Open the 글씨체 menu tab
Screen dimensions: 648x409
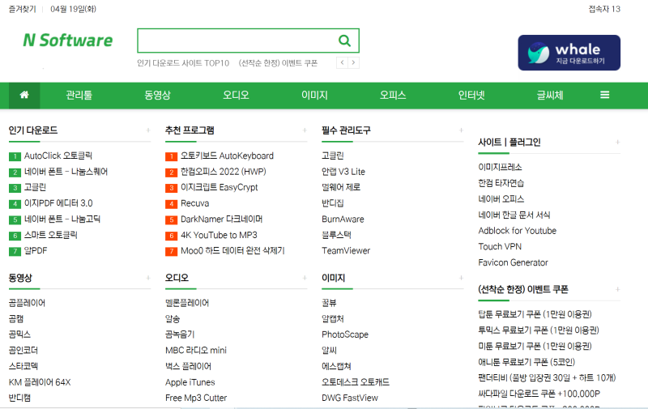tap(550, 95)
